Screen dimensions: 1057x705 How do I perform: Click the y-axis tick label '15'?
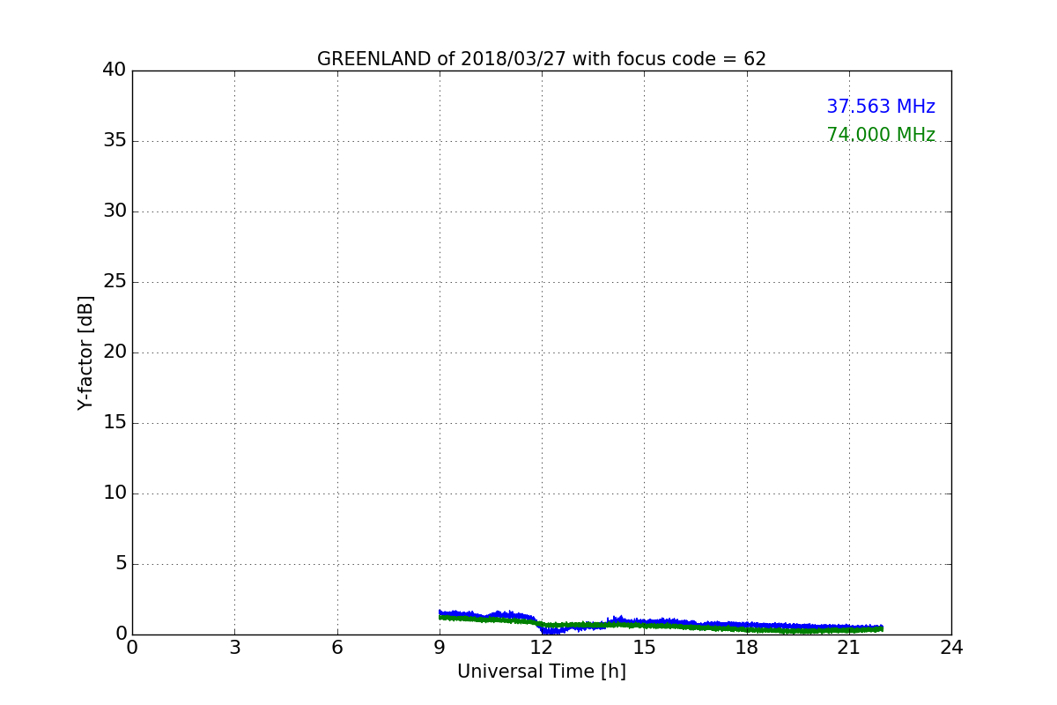pos(115,422)
